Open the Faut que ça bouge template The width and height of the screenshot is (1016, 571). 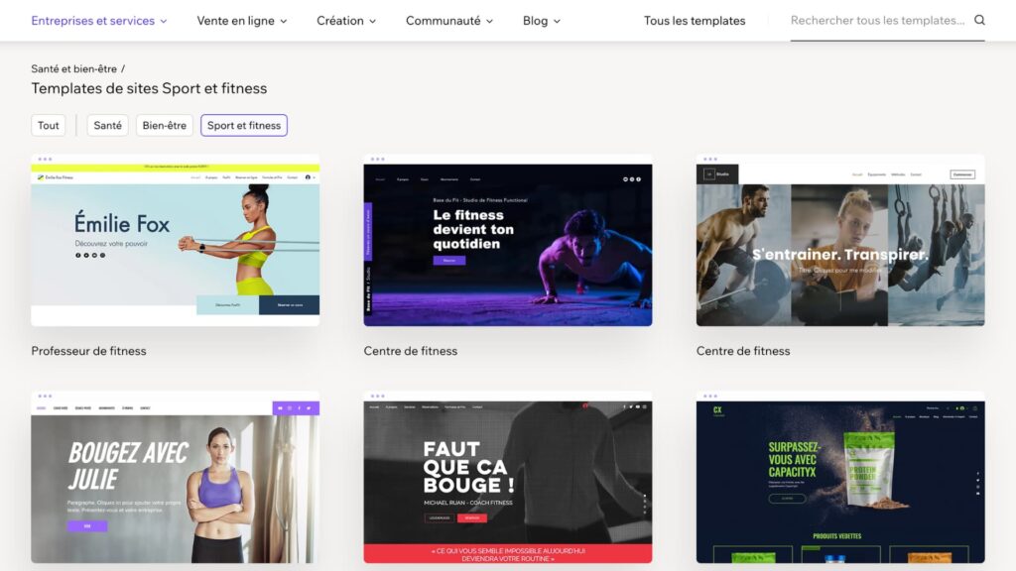coord(507,477)
